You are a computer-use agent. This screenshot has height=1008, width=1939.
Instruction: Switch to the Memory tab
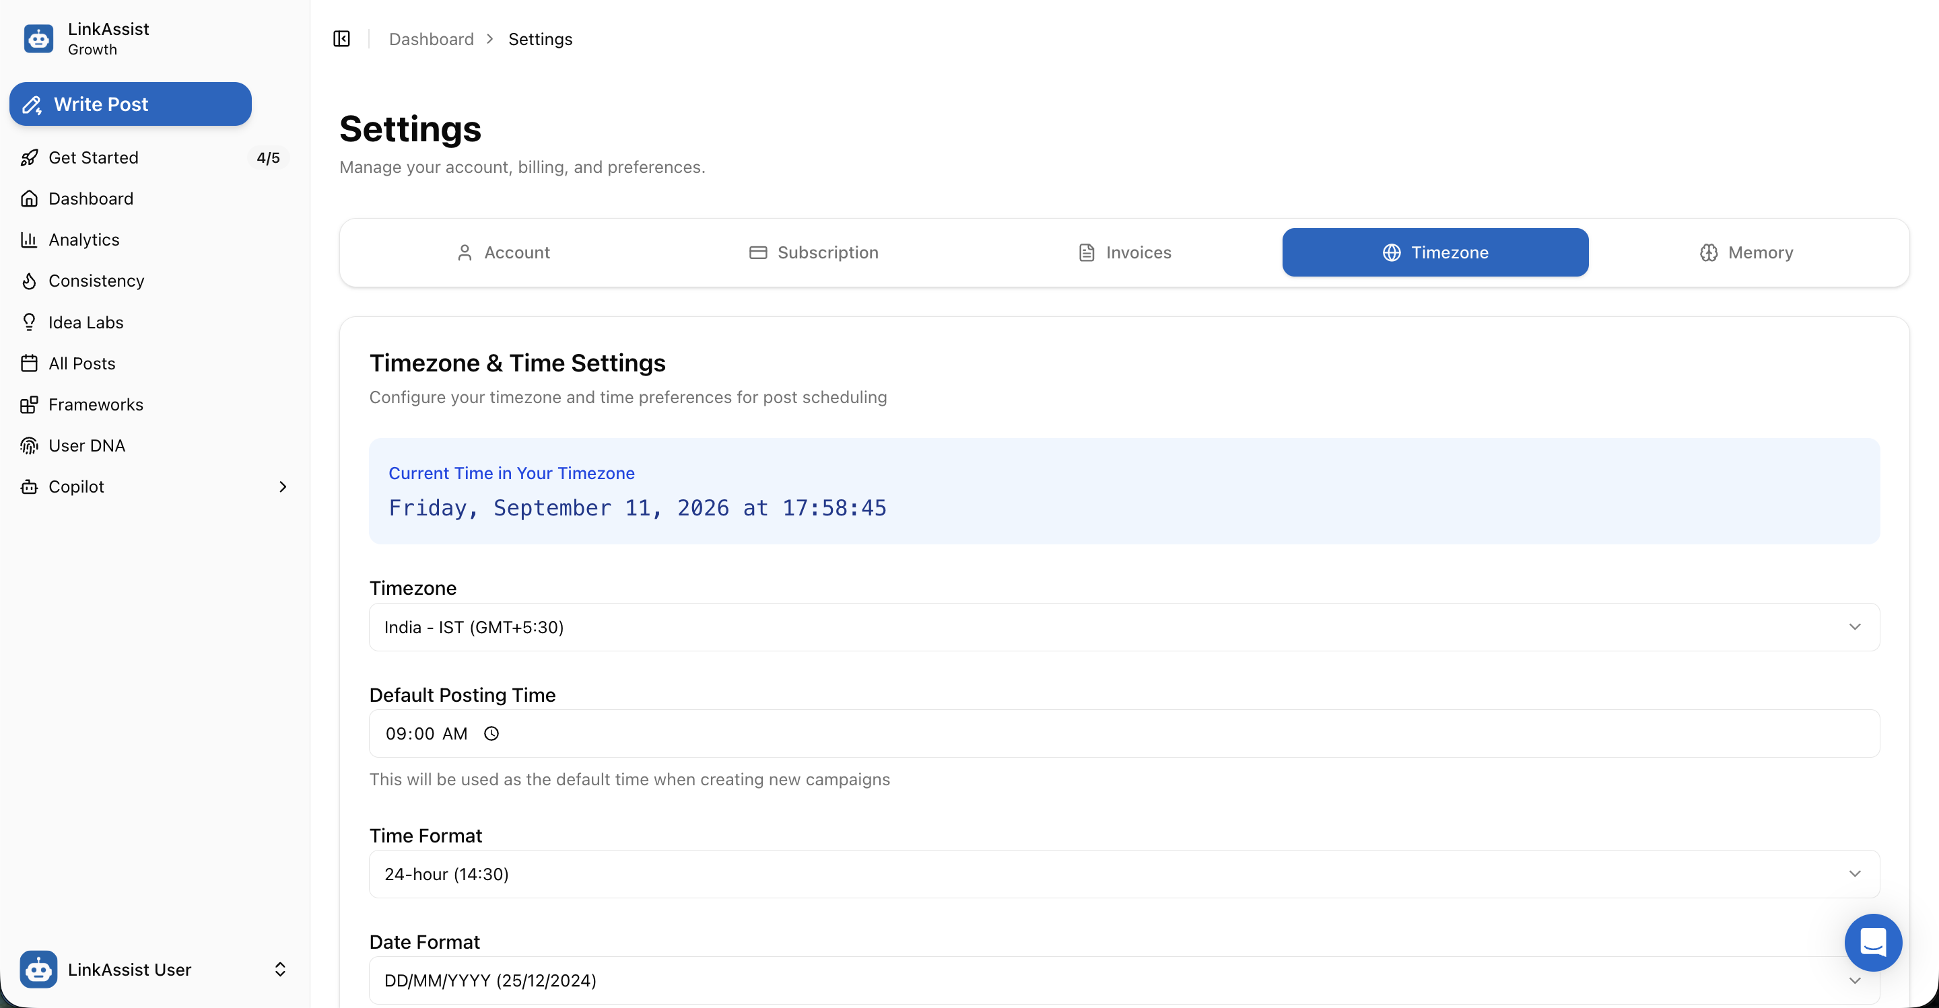pos(1746,253)
